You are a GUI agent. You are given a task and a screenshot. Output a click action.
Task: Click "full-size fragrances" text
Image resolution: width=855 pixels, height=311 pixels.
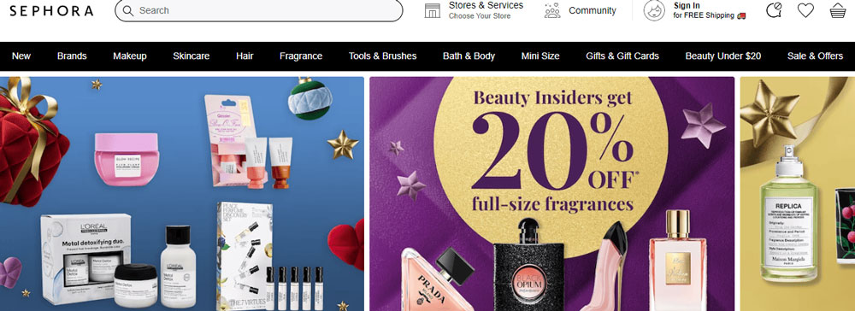pos(552,205)
